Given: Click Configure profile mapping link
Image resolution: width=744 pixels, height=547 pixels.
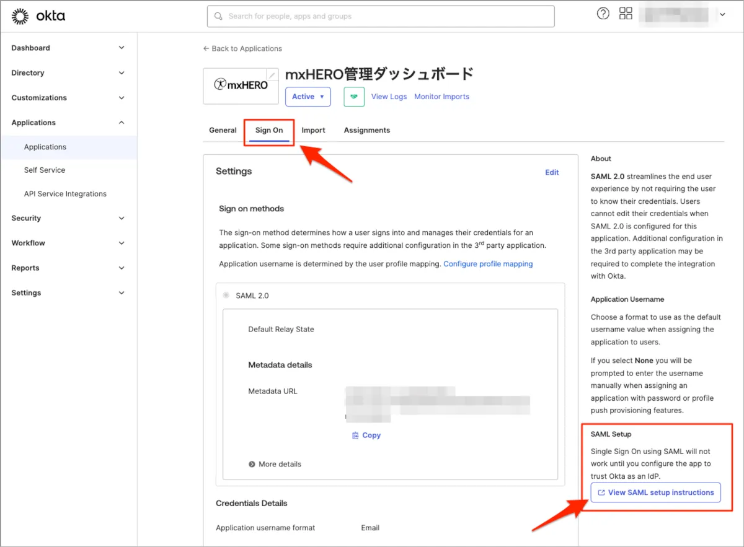Looking at the screenshot, I should (488, 264).
